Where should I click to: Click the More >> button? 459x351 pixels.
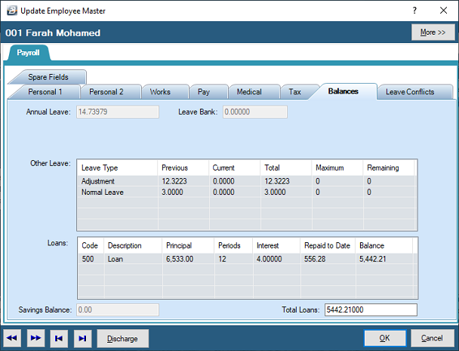pos(433,32)
